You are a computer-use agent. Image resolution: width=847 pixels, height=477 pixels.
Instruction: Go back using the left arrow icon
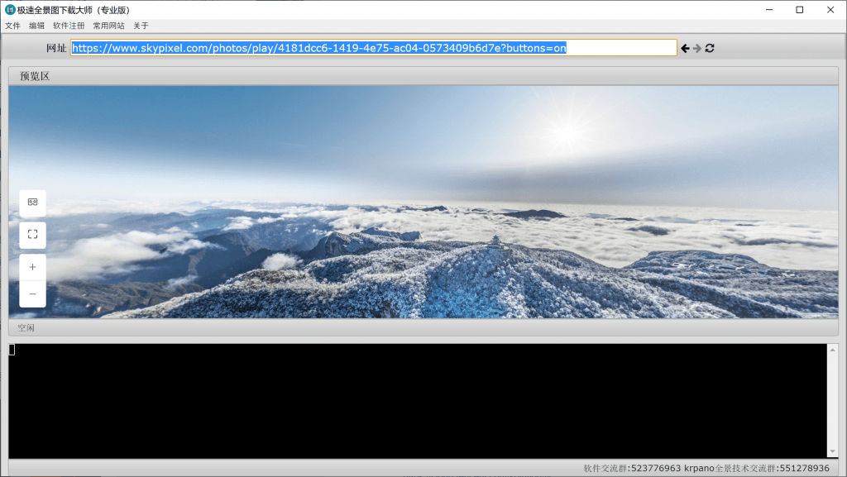pos(685,48)
